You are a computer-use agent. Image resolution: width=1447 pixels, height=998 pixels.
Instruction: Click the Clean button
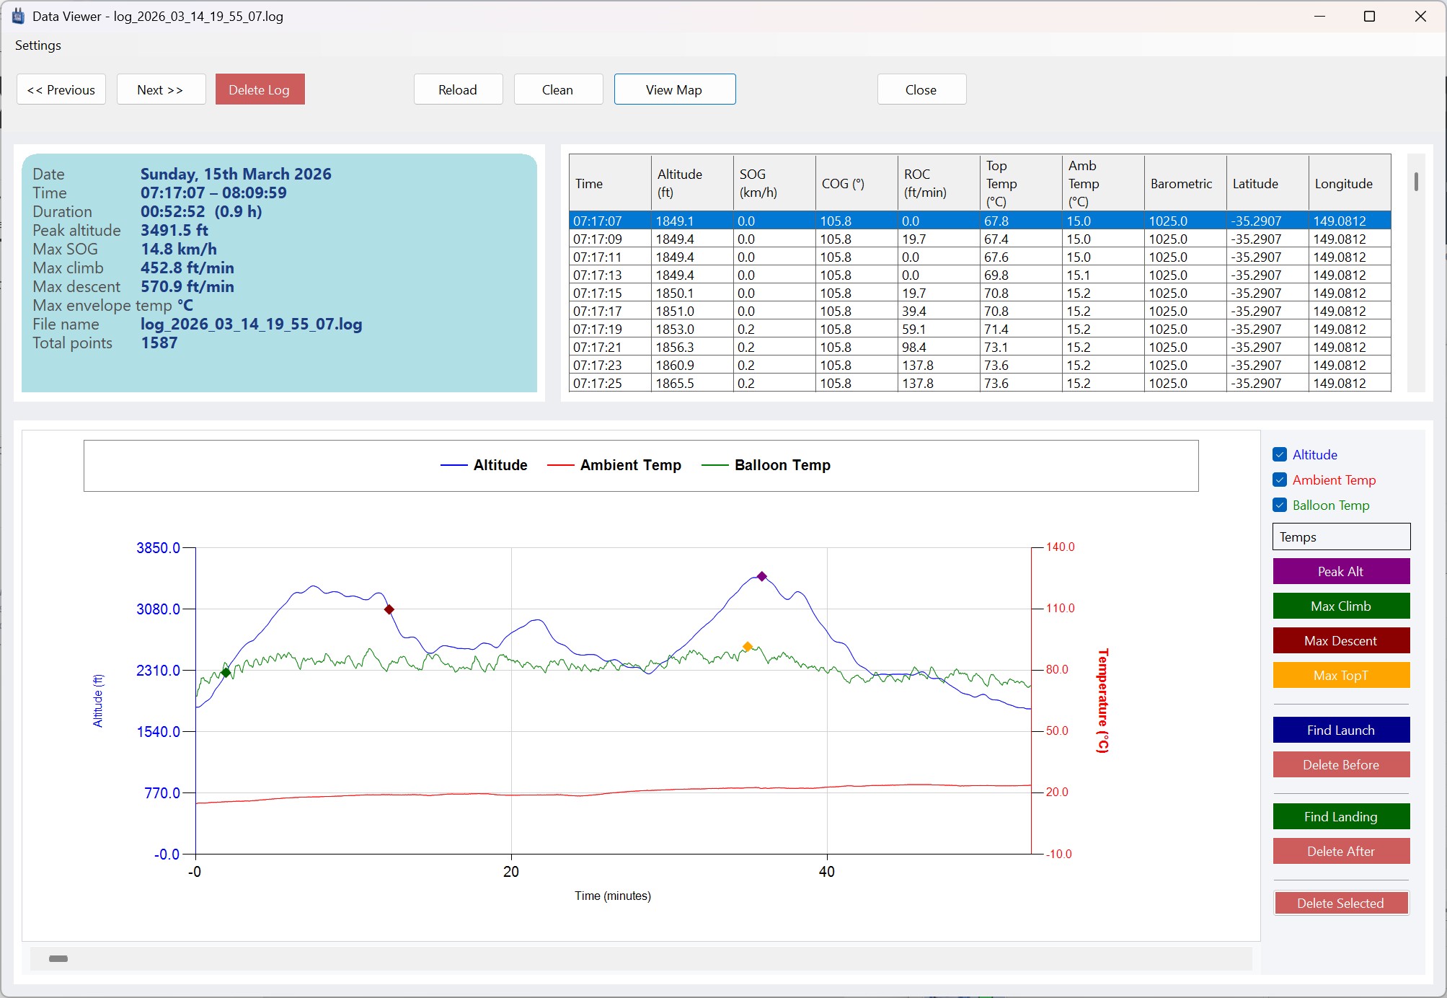[558, 89]
